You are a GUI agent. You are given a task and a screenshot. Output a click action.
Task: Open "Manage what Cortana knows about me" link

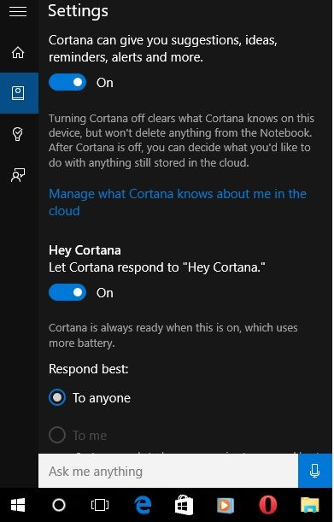tap(178, 202)
